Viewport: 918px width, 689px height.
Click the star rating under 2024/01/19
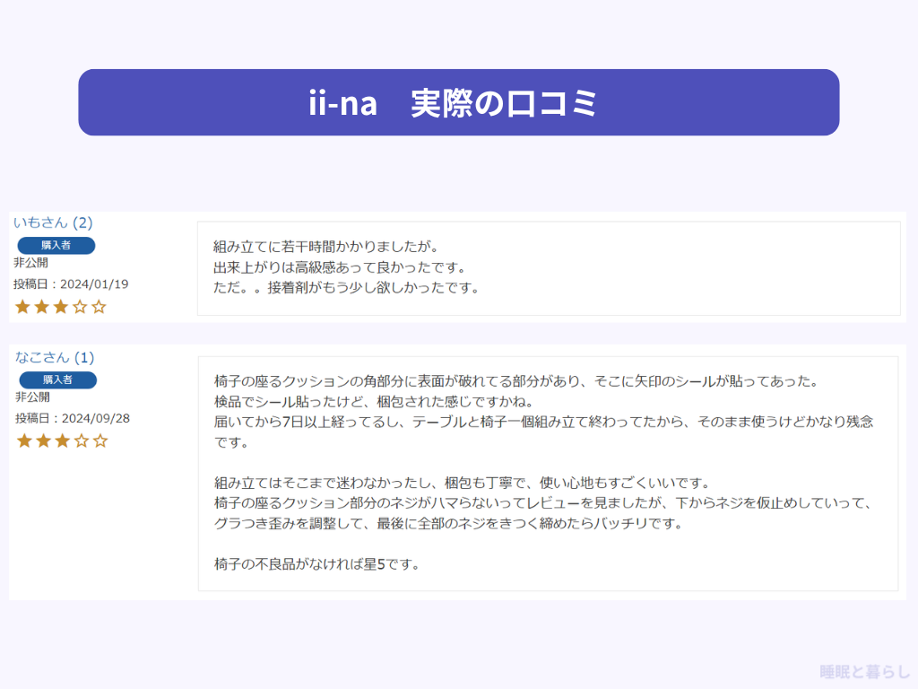click(x=61, y=307)
